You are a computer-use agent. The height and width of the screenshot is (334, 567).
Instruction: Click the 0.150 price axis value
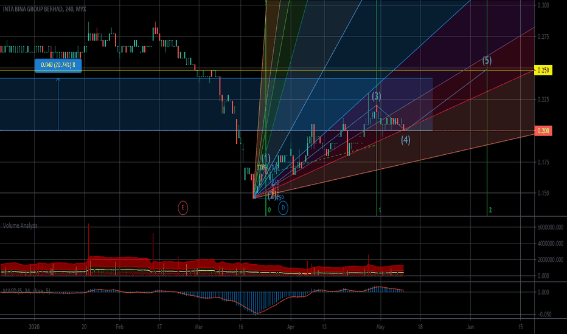click(543, 193)
